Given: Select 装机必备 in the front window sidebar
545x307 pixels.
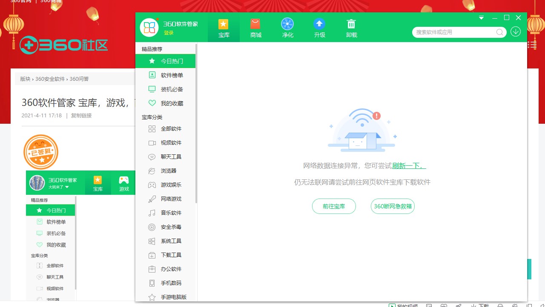Looking at the screenshot, I should 165,89.
